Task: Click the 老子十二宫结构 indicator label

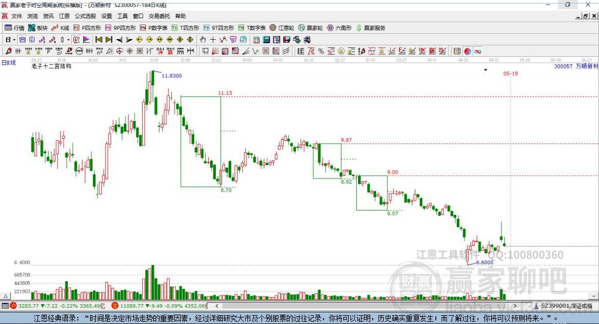Action: [51, 66]
